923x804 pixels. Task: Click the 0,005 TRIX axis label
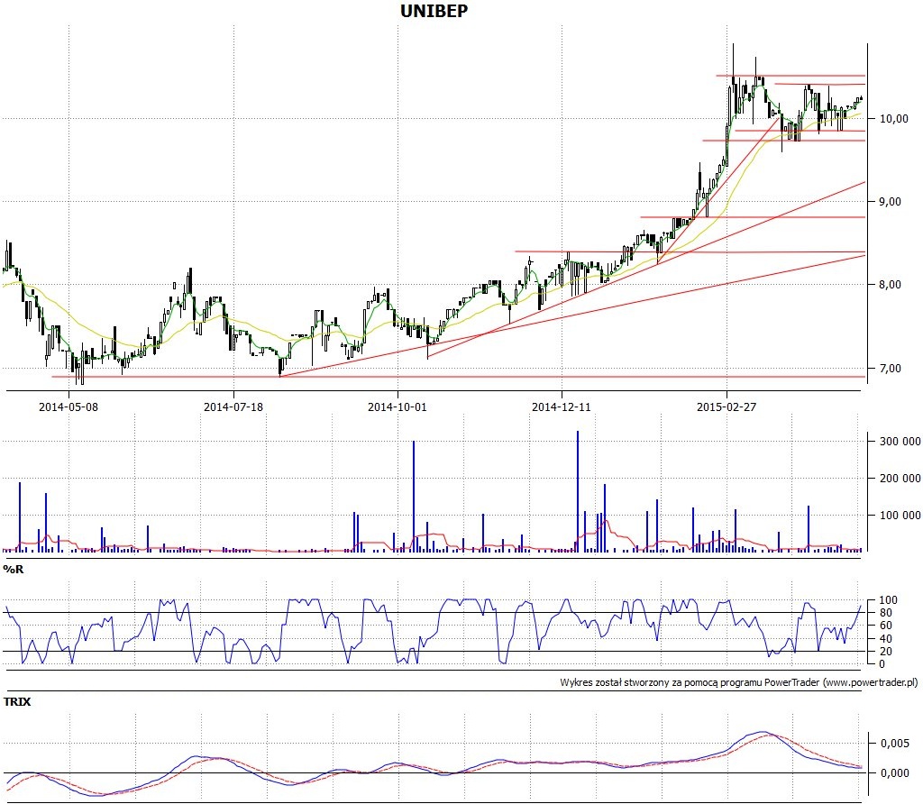pyautogui.click(x=895, y=744)
